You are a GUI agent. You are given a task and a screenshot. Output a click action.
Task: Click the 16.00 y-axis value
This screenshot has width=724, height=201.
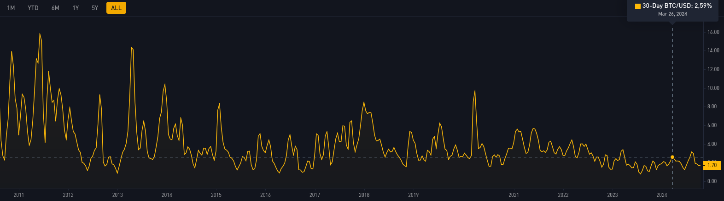click(713, 32)
